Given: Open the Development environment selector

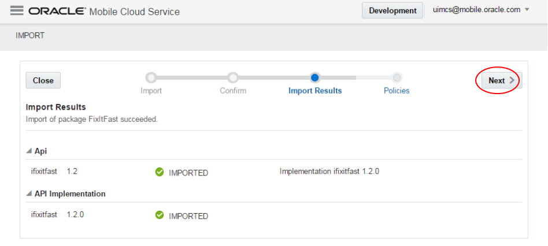Looking at the screenshot, I should tap(393, 11).
